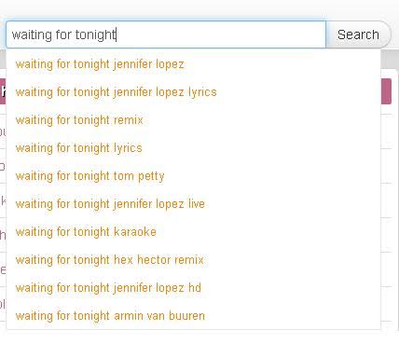
Task: Click 'tom petty' text in suggestion list
Action: tap(139, 176)
